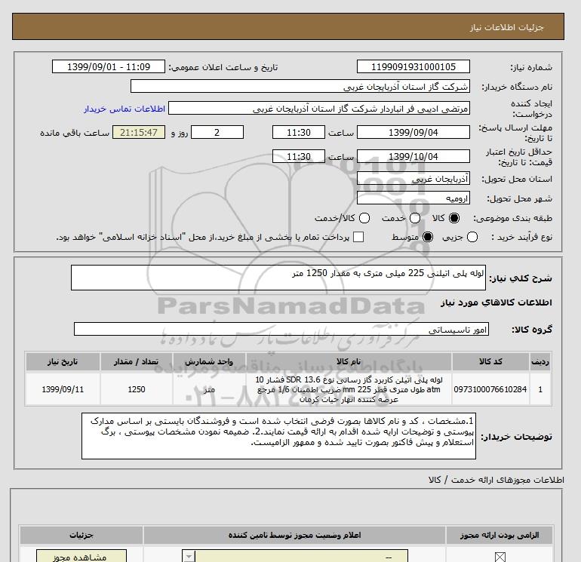Click the گروه کالا field امور تاسیساتی
This screenshot has height=562, width=581.
point(281,329)
